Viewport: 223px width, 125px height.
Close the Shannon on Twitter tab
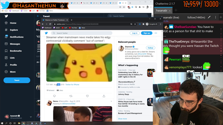tap(67, 20)
